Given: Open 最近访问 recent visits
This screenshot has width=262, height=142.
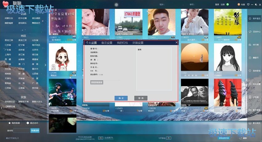Looking at the screenshot, I should tap(32, 123).
